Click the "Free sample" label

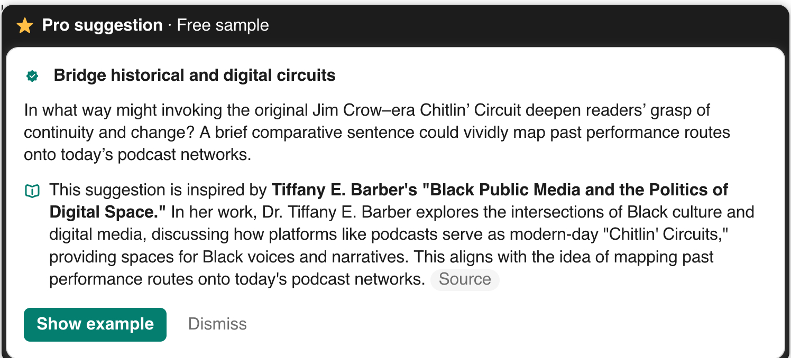(223, 25)
